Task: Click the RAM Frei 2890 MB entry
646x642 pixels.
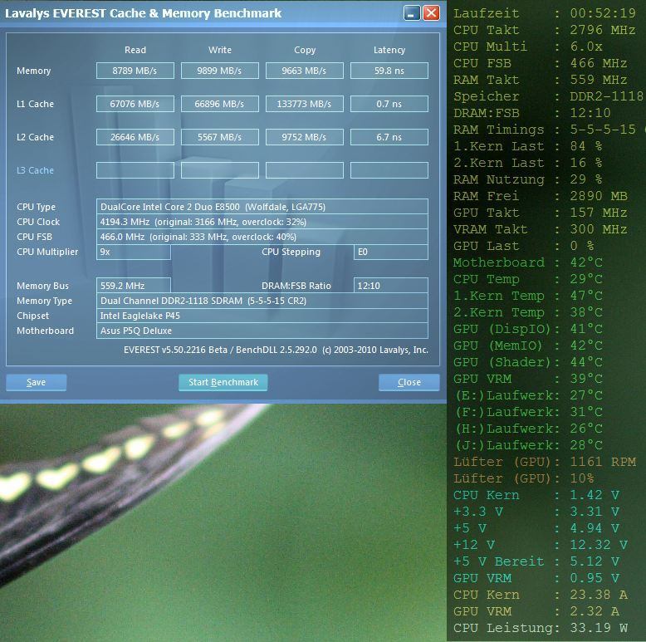Action: coord(541,196)
